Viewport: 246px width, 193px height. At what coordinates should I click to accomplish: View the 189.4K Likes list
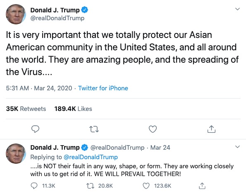click(x=73, y=109)
